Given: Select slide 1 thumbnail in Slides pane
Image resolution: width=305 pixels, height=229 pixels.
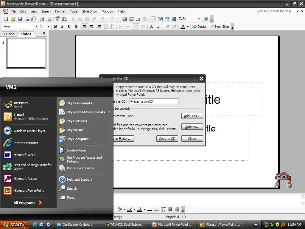Looking at the screenshot, I should [26, 53].
